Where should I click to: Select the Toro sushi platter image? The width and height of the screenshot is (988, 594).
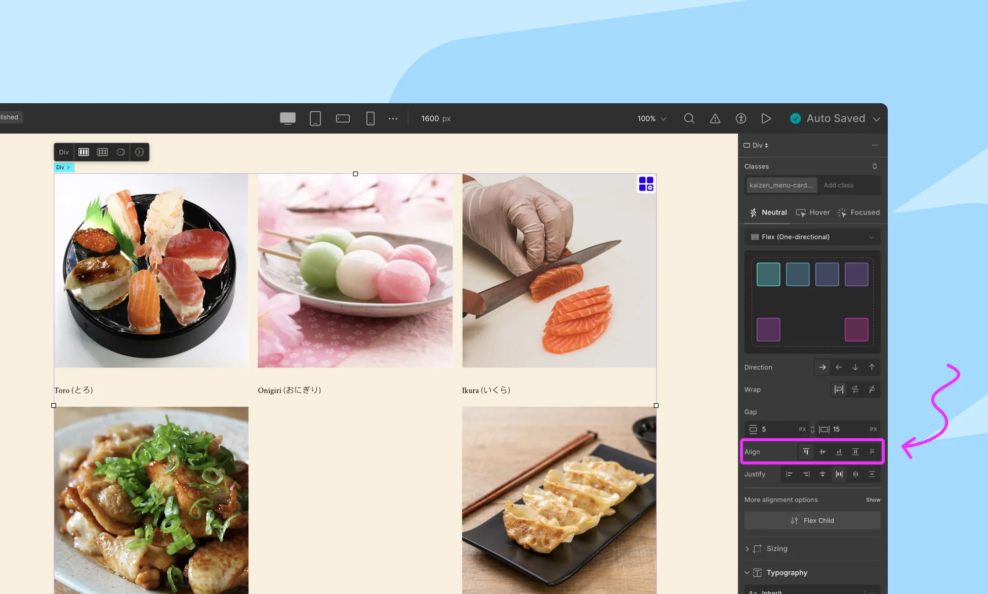(151, 271)
